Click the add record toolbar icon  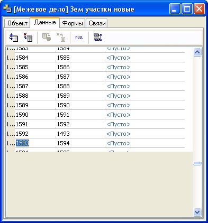[14, 38]
